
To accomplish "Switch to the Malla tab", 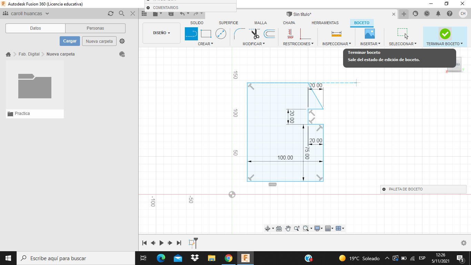I will point(261,23).
